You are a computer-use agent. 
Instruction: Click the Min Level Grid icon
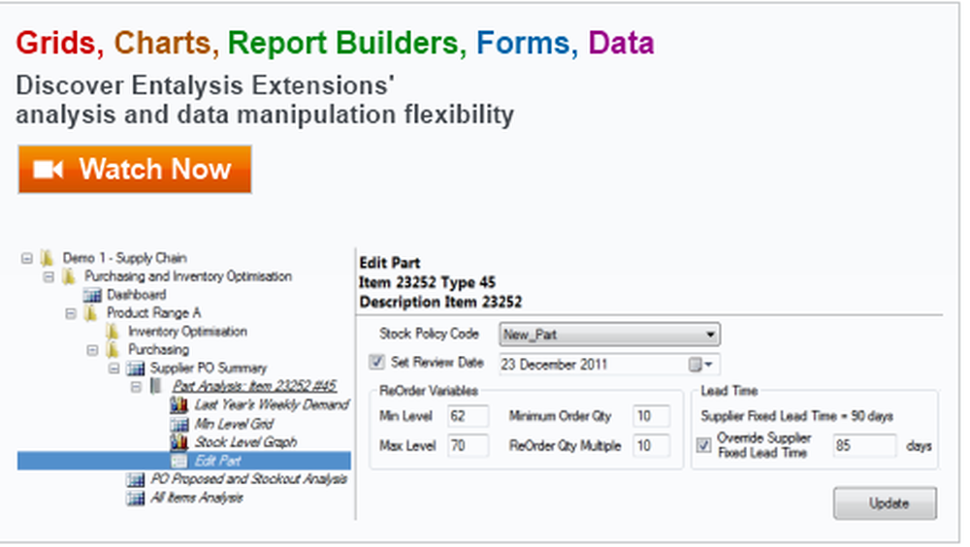pos(178,424)
